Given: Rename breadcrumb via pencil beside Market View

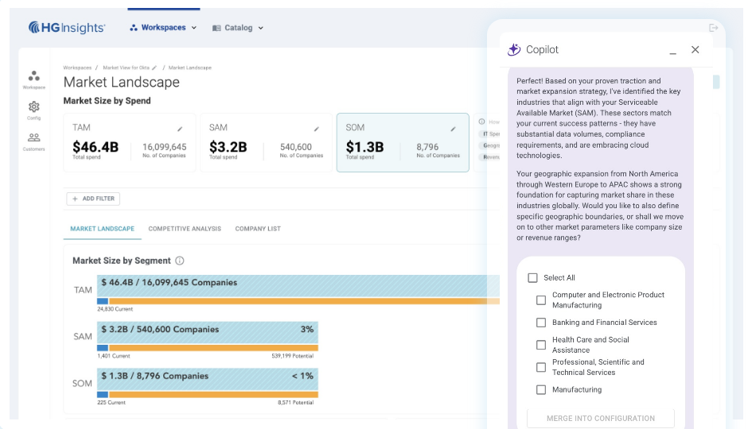Looking at the screenshot, I should (154, 68).
